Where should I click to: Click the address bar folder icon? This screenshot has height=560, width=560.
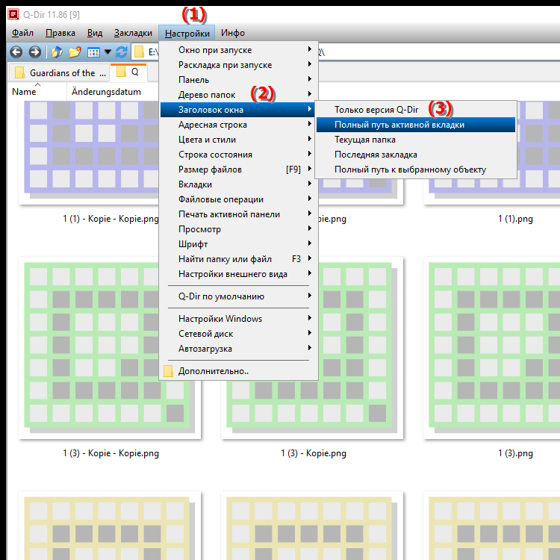click(139, 52)
